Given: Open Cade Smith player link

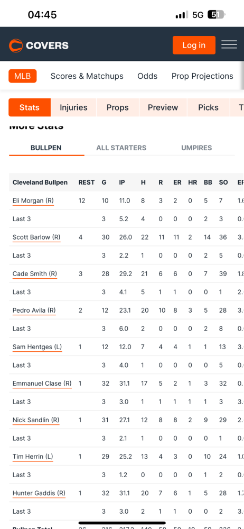Looking at the screenshot, I should click(35, 273).
